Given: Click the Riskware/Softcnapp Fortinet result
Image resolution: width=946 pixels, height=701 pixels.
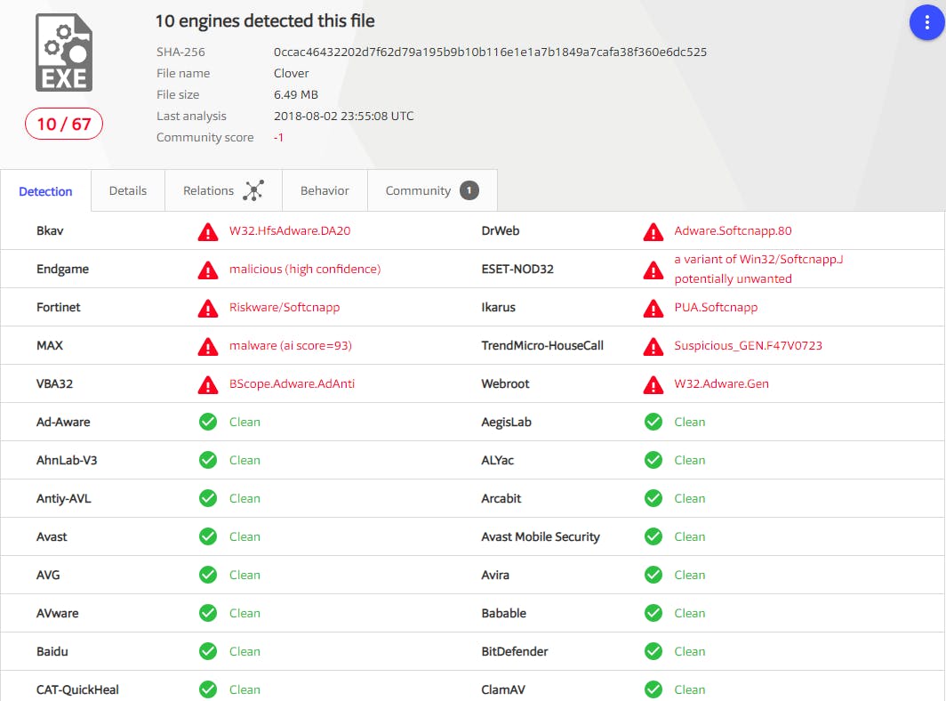Looking at the screenshot, I should click(x=285, y=307).
